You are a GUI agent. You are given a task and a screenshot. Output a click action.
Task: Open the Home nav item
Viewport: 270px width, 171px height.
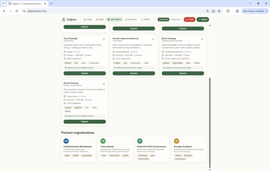(x=88, y=19)
